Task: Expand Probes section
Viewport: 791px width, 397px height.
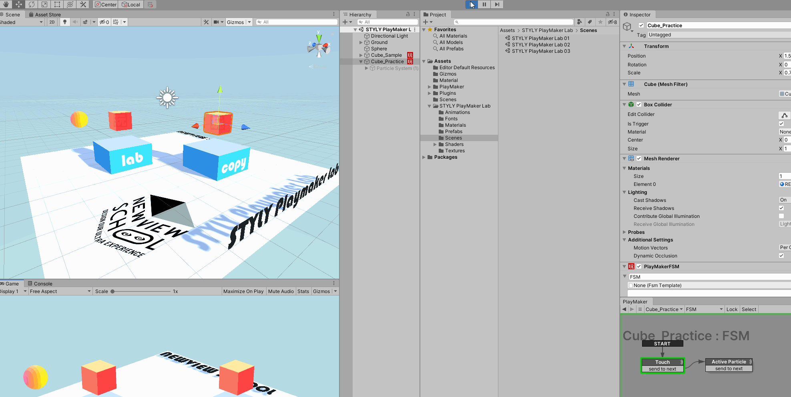Action: [624, 232]
